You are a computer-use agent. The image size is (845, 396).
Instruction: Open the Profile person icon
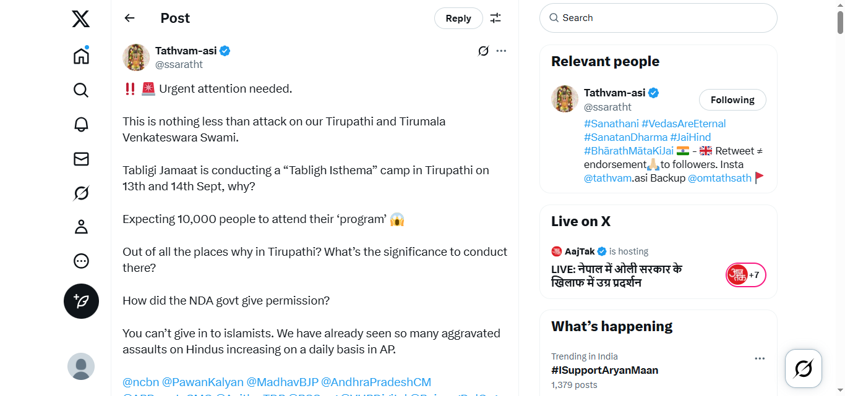click(81, 227)
